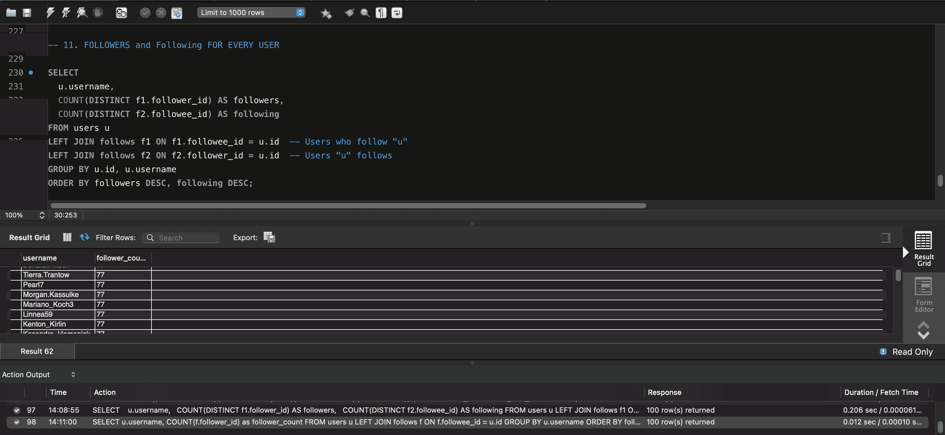Toggle wrap cell content panel icon

point(886,238)
